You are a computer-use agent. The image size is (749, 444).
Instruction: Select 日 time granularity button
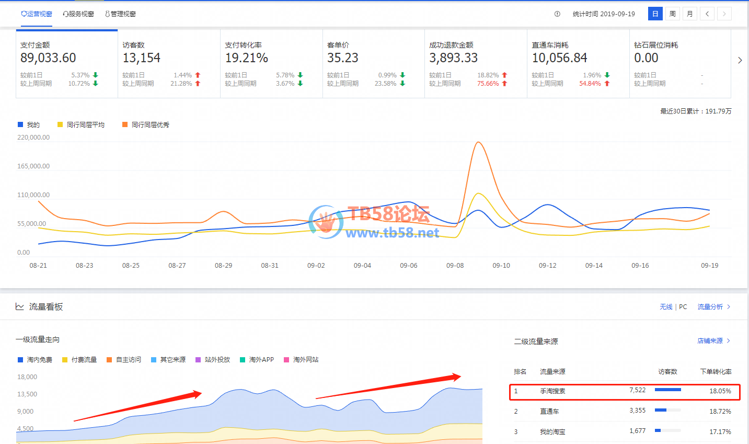[655, 14]
